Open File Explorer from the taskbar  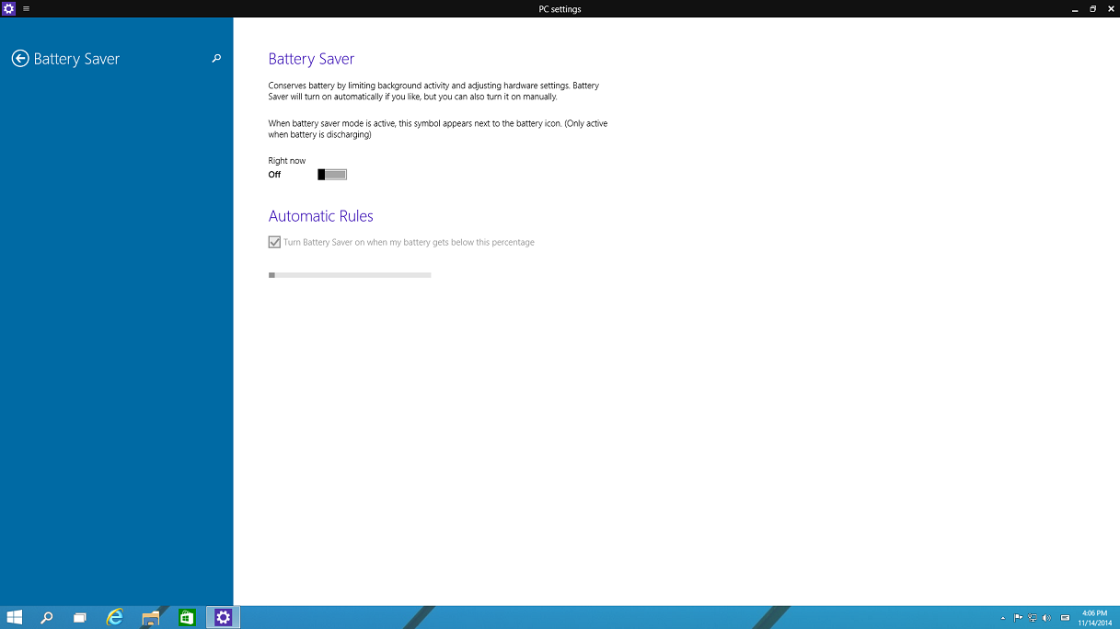pyautogui.click(x=151, y=618)
